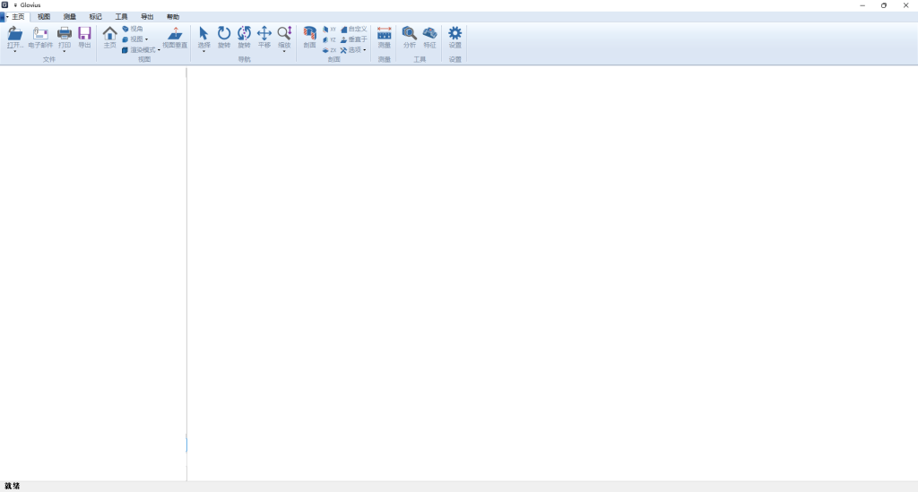Open the 特征 tool

click(x=429, y=33)
